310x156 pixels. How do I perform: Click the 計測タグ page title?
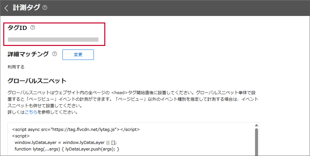(26, 8)
